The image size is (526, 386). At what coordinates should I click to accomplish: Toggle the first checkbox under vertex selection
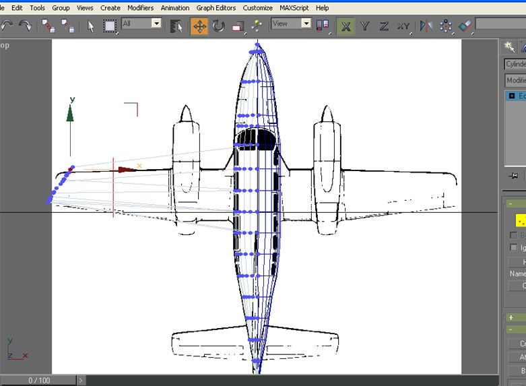[x=514, y=235]
